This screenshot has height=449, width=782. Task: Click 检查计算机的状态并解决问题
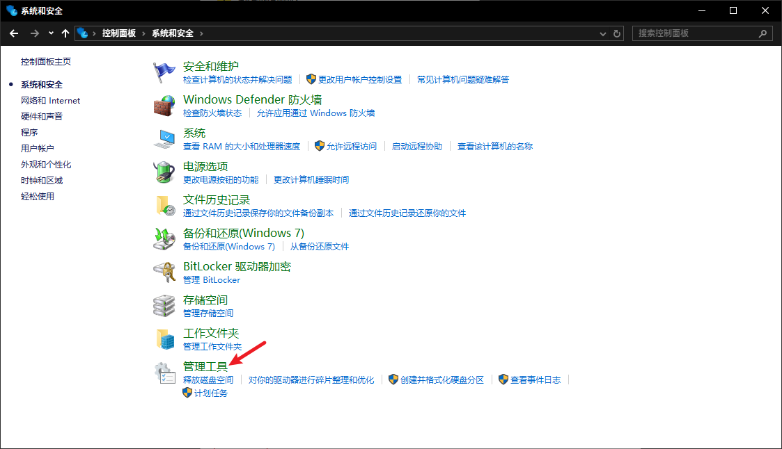(237, 80)
